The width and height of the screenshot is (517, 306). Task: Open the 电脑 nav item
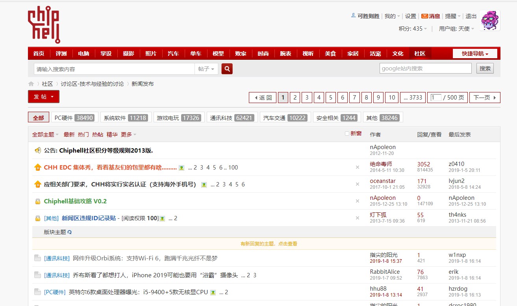[83, 53]
